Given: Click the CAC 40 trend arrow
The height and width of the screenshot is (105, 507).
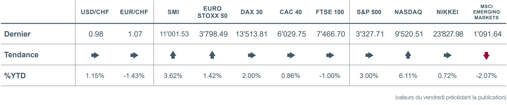Looking at the screenshot, I should point(291,55).
